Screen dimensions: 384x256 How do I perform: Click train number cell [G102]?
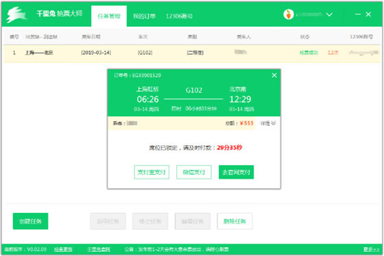(x=145, y=53)
